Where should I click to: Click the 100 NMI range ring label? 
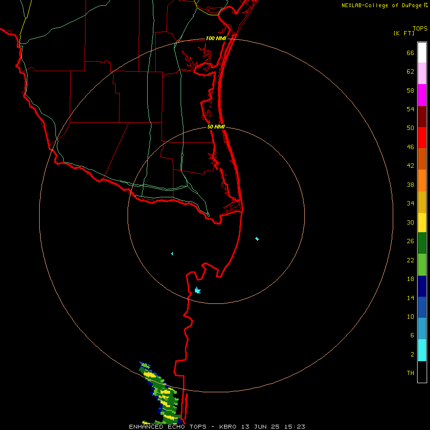pos(216,38)
